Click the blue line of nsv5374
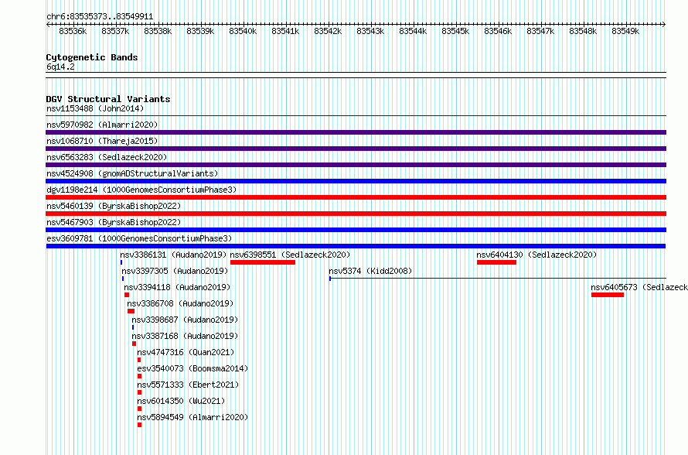 (x=498, y=279)
